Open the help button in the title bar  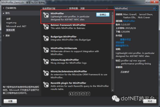point(148,2)
